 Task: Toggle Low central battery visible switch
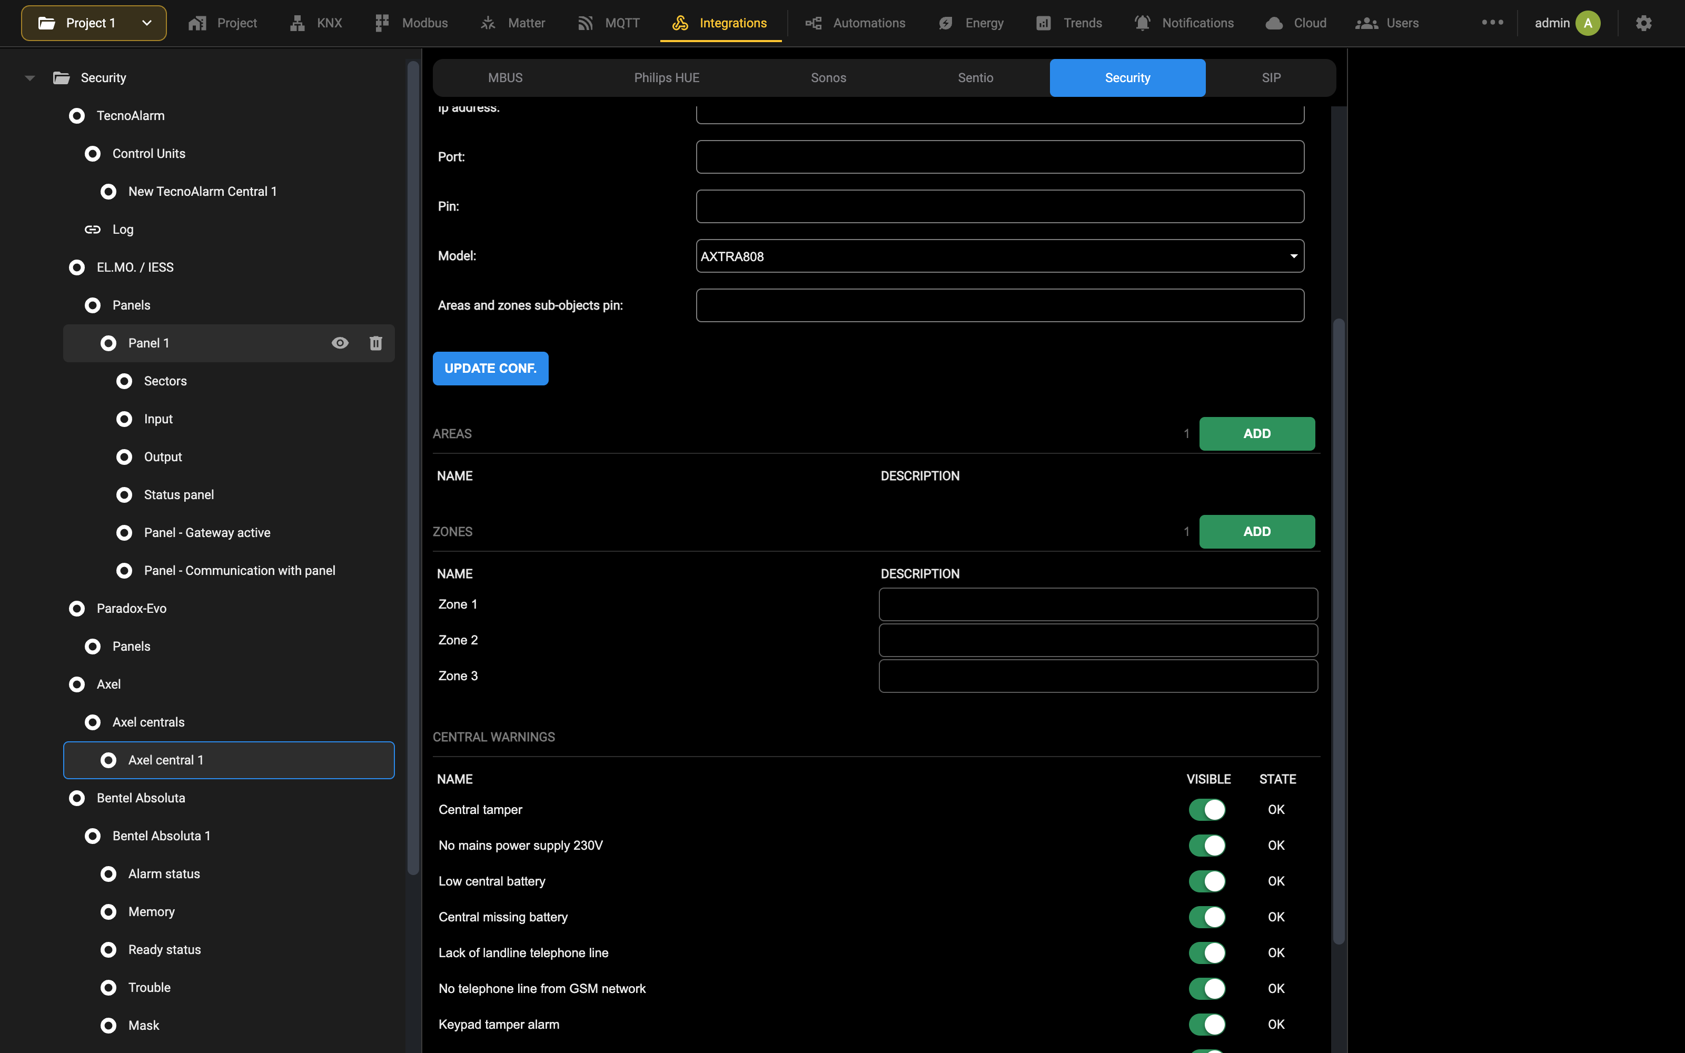pyautogui.click(x=1207, y=881)
